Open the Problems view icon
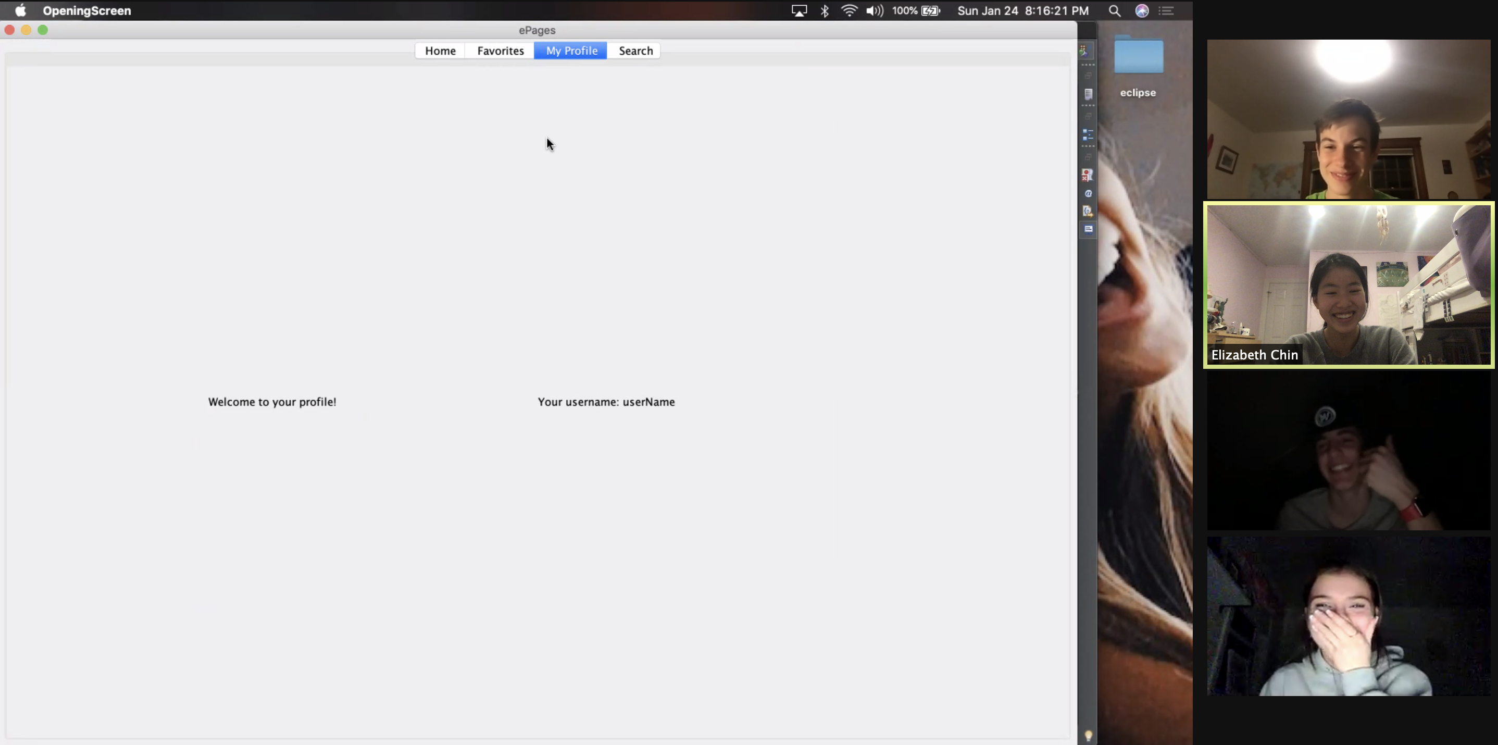Viewport: 1498px width, 745px height. (1088, 175)
